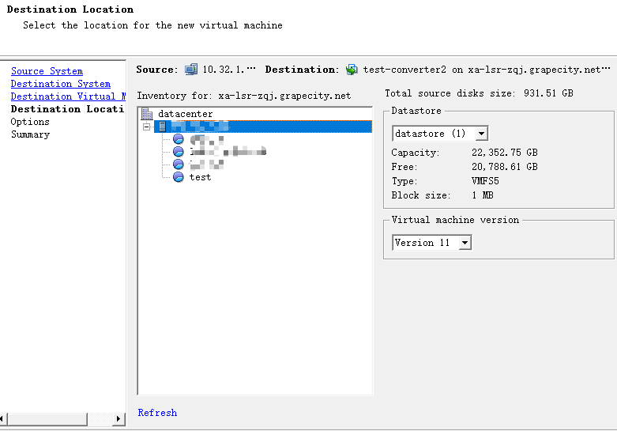Open the Destination Virtual Machine step link
The width and height of the screenshot is (617, 431).
coord(67,96)
